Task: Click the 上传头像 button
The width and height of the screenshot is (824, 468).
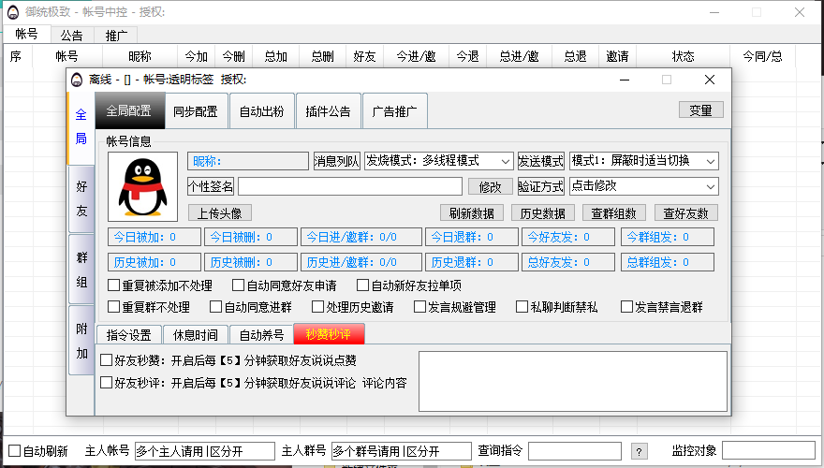Action: coord(220,212)
